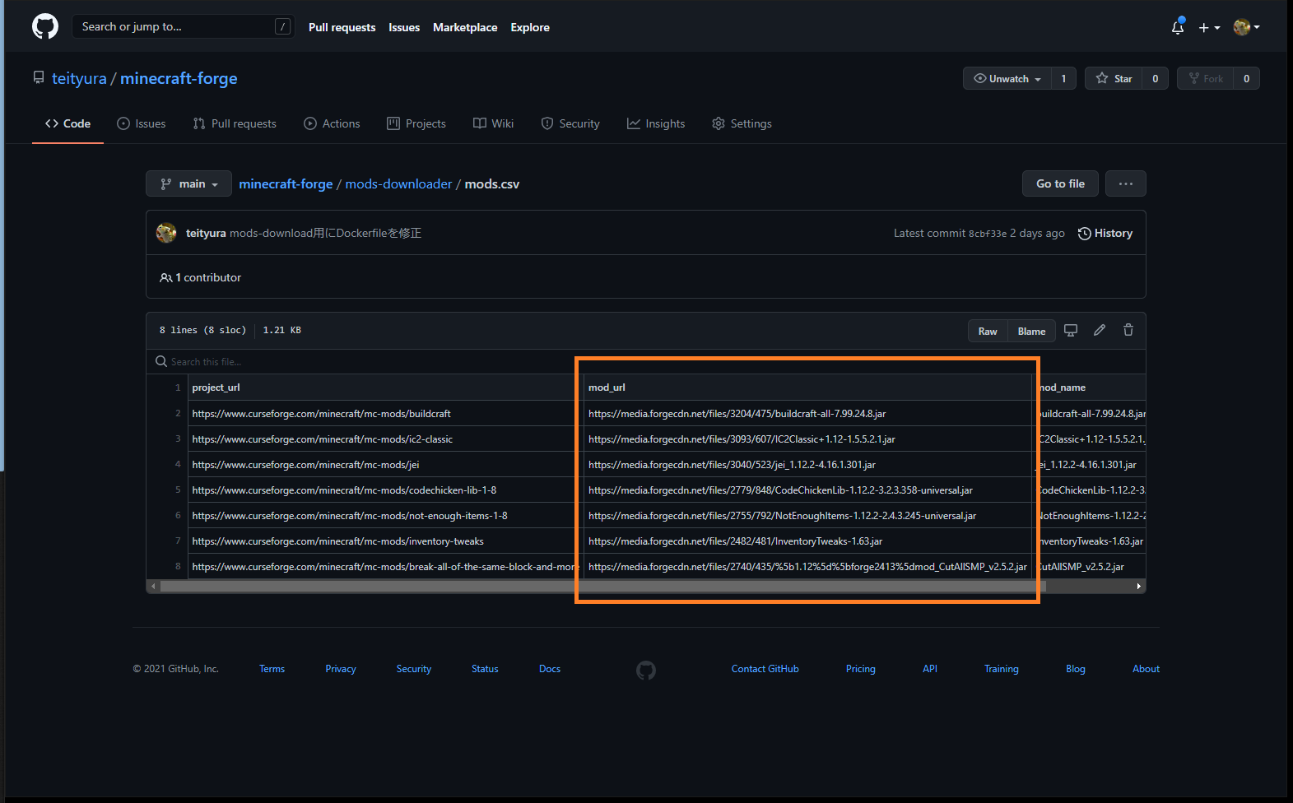Focus the Search or jump to field

pyautogui.click(x=183, y=26)
